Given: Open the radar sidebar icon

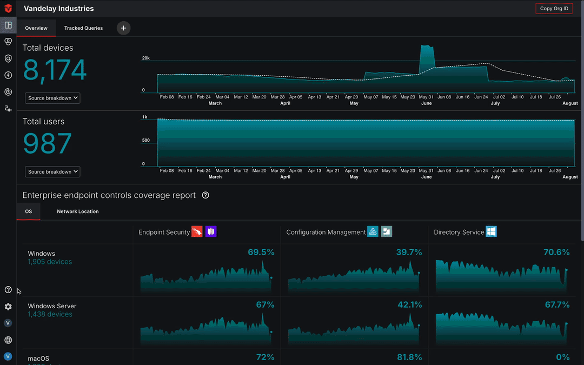Looking at the screenshot, I should click(x=8, y=91).
